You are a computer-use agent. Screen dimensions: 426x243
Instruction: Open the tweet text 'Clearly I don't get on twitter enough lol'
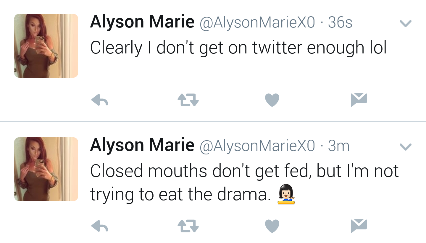pyautogui.click(x=238, y=48)
